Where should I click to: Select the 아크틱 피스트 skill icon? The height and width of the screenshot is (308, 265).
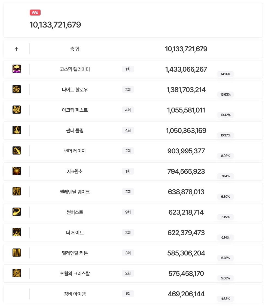coord(17,110)
